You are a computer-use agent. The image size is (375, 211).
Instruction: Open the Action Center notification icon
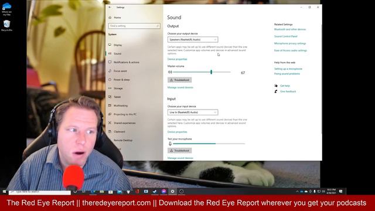(341, 192)
